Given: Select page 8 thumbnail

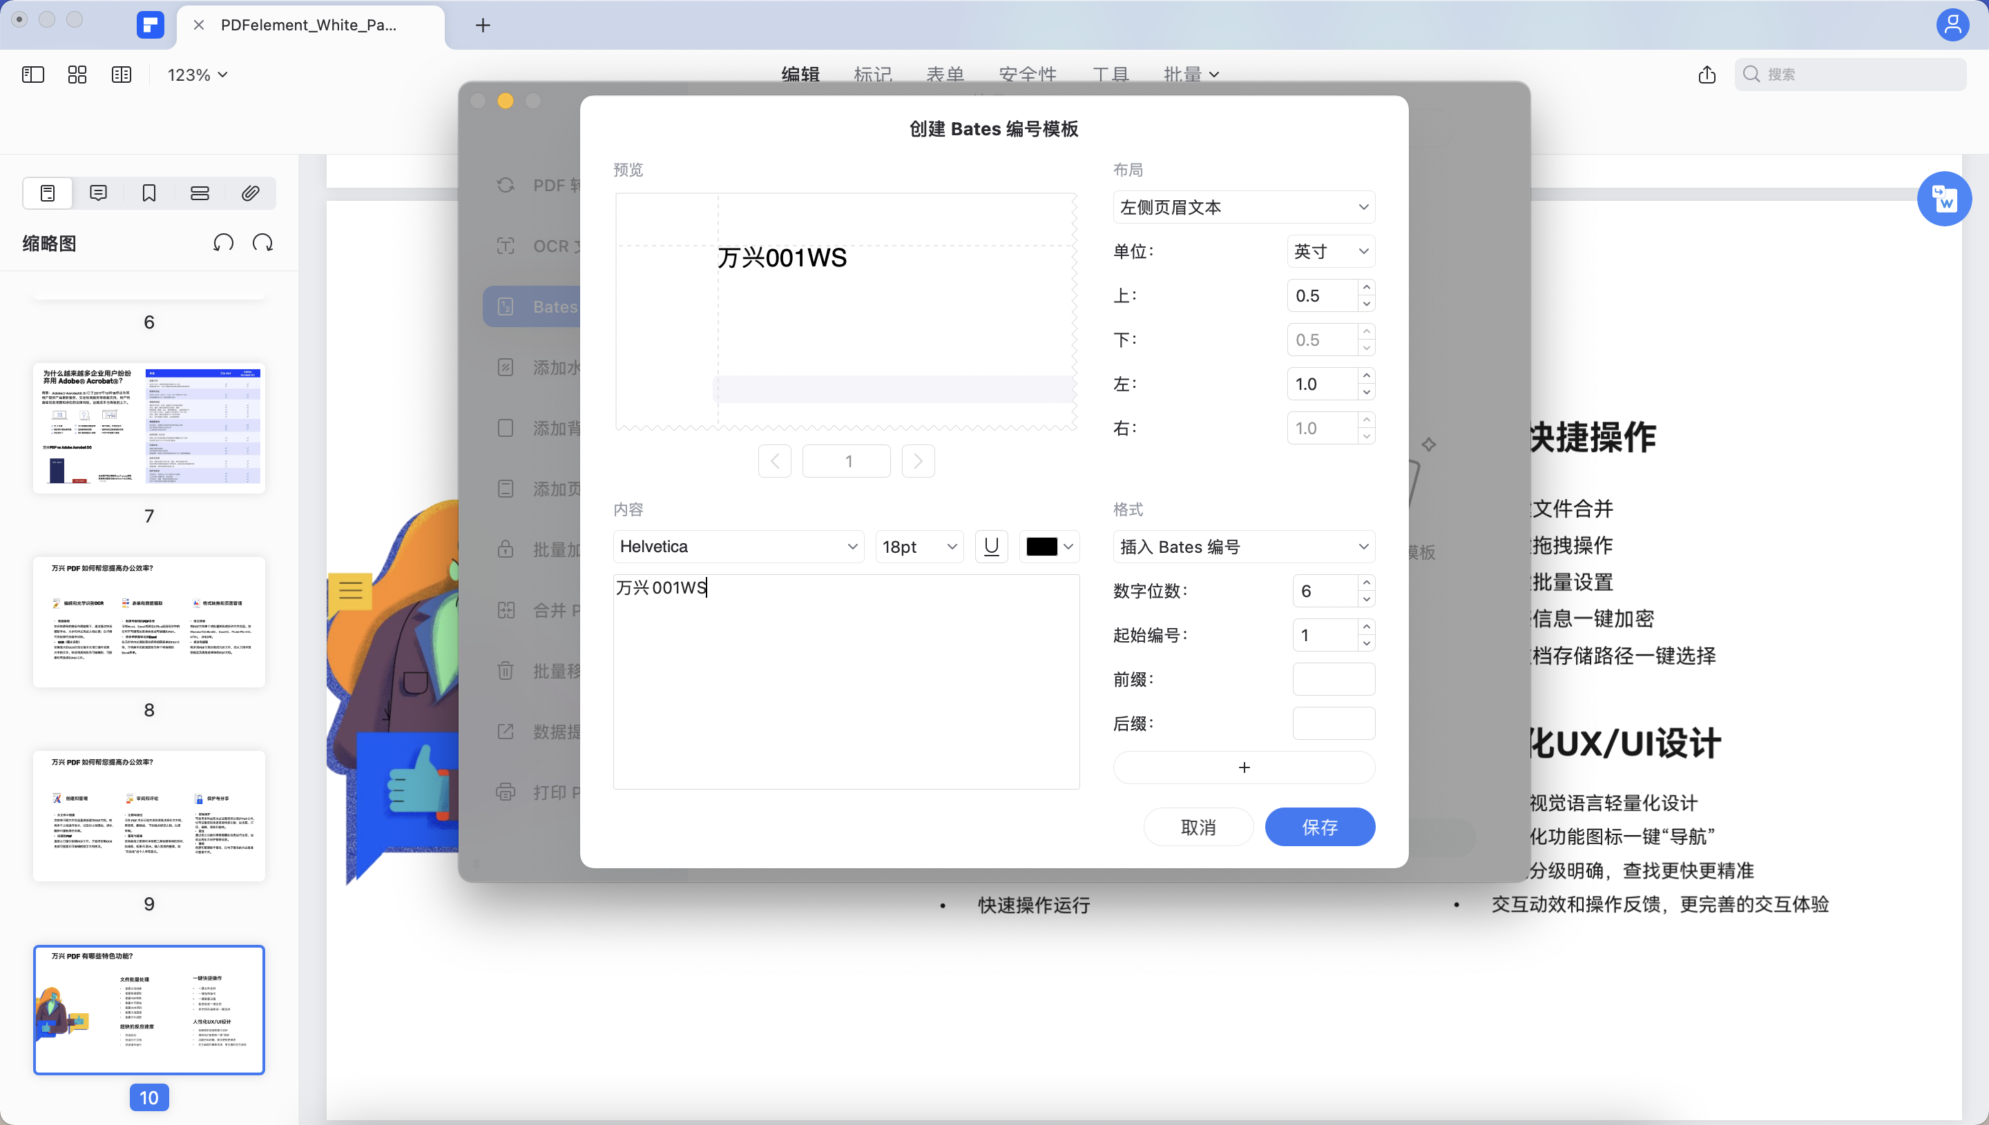Looking at the screenshot, I should [x=149, y=622].
